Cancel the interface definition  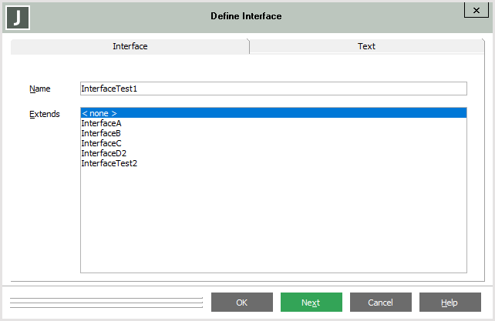380,303
